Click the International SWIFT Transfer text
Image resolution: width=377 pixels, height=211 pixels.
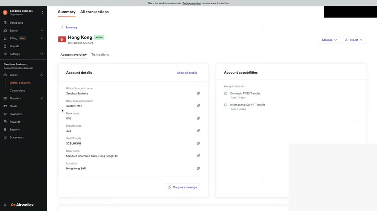[x=247, y=105]
